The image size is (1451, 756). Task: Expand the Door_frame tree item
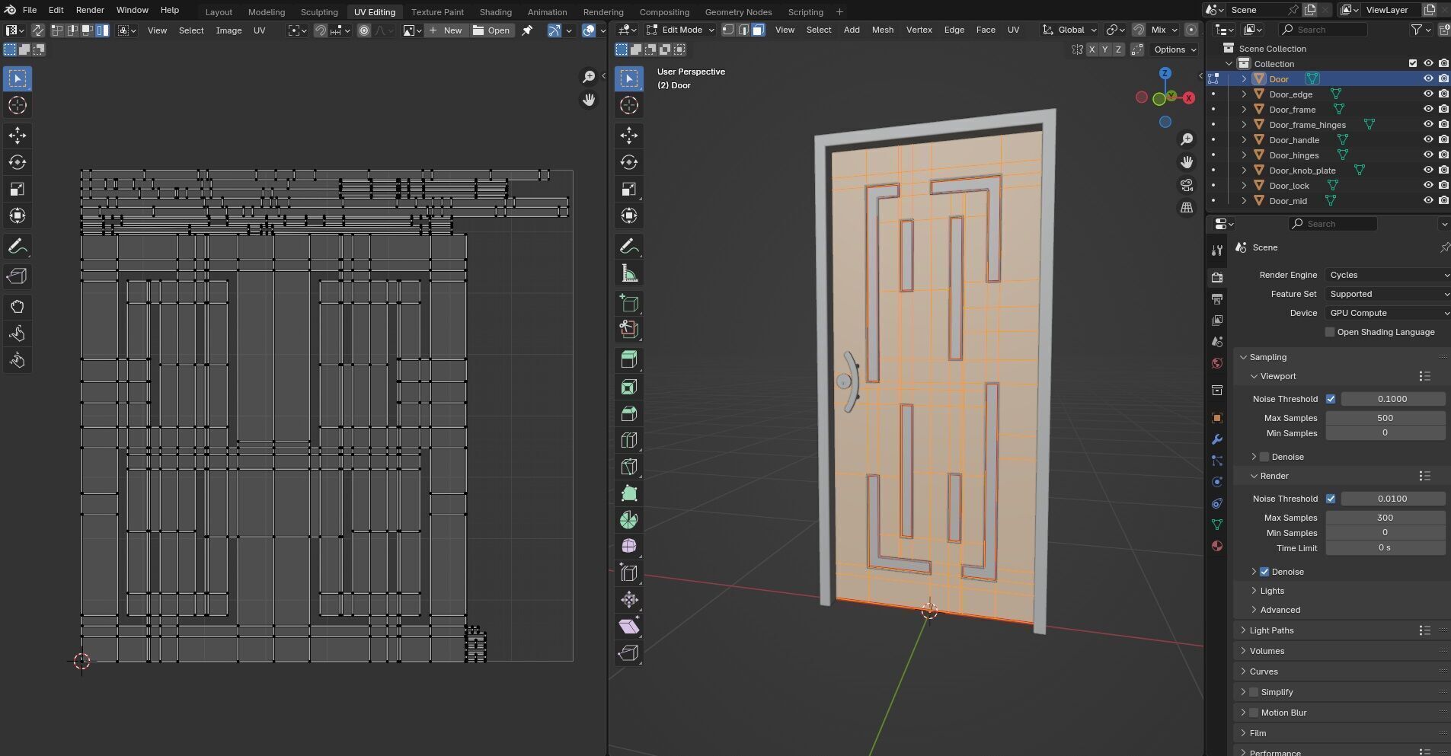click(1244, 110)
